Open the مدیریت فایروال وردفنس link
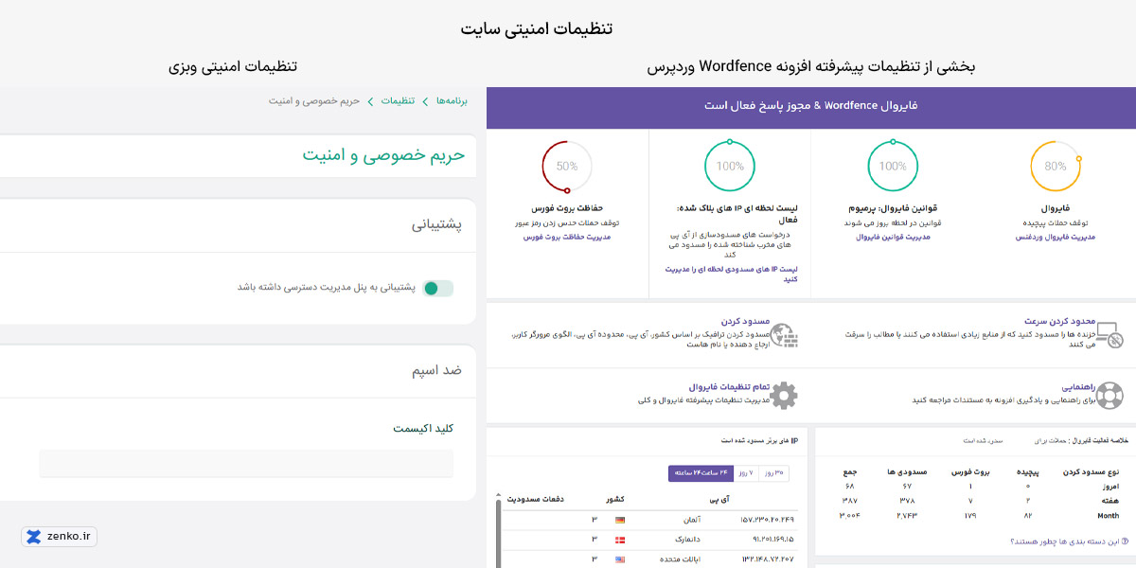Viewport: 1136px width, 568px height. coord(1056,237)
